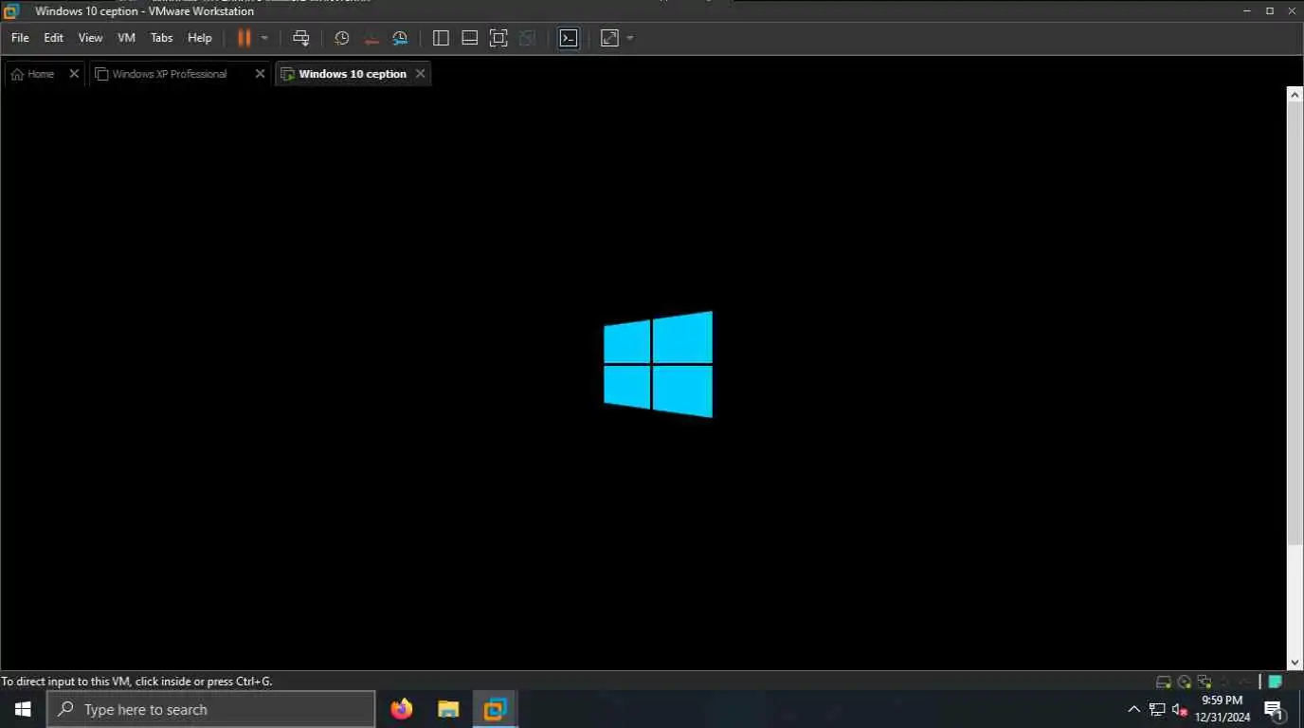Image resolution: width=1304 pixels, height=728 pixels.
Task: Click the VMware Workstation taskbar icon
Action: click(x=495, y=709)
